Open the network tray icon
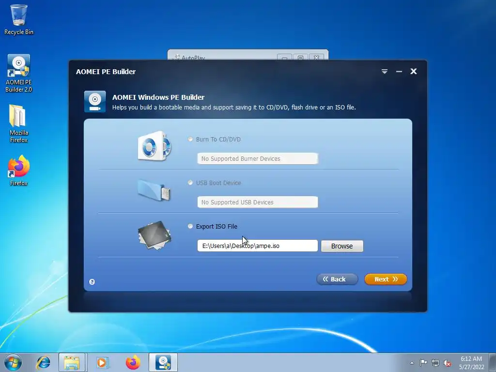 (435, 363)
